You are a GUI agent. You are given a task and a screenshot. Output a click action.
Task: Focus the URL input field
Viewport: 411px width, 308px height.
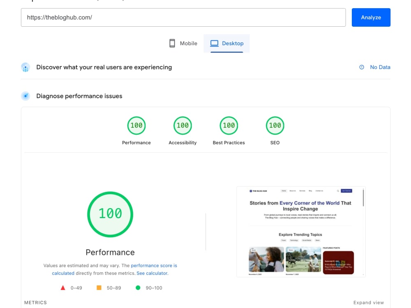[x=183, y=17]
